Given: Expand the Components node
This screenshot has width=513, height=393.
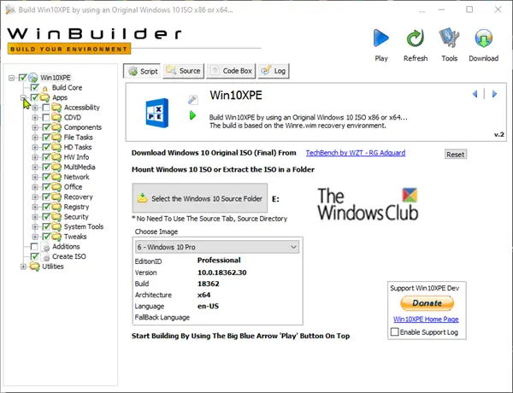Looking at the screenshot, I should coord(35,127).
